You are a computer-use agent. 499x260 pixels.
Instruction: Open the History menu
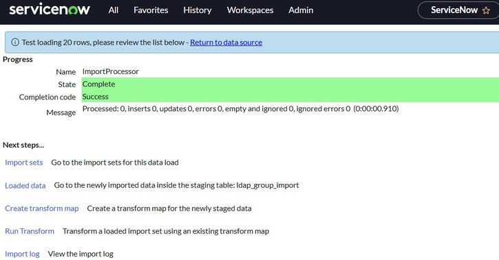198,10
